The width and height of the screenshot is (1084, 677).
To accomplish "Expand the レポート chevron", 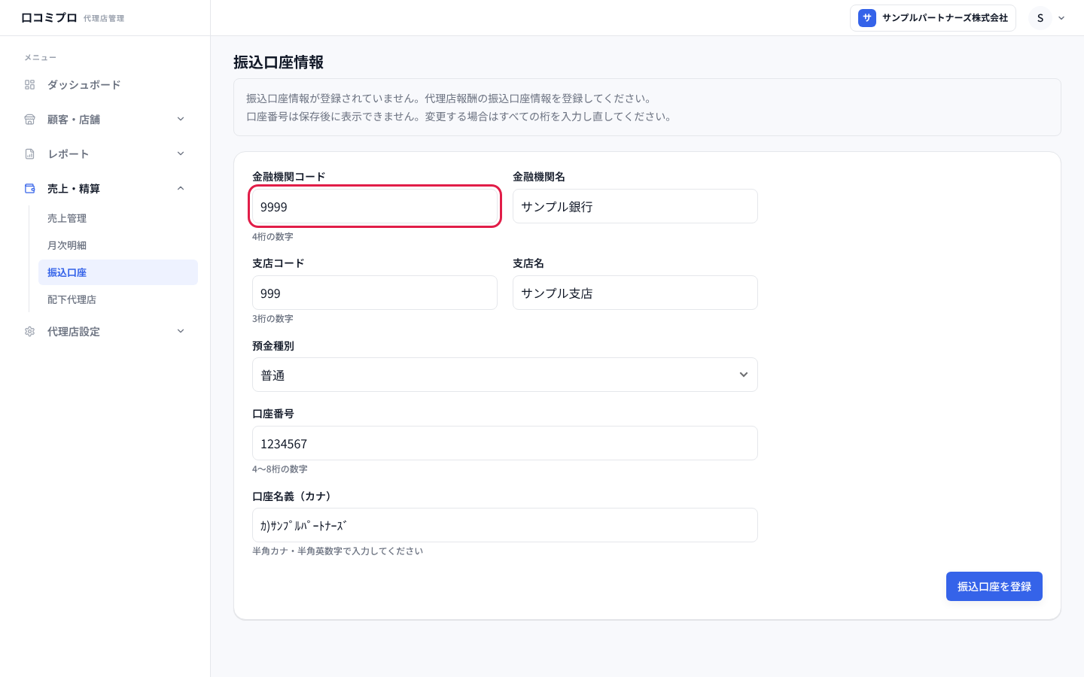I will click(x=181, y=153).
